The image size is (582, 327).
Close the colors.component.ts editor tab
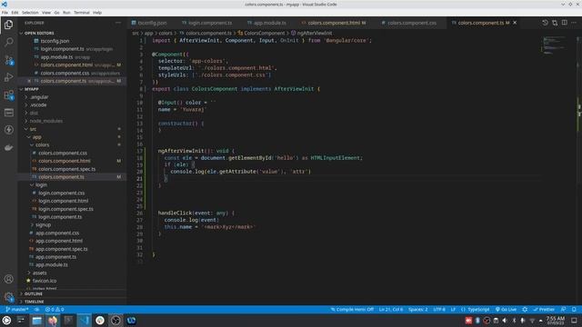click(x=515, y=23)
